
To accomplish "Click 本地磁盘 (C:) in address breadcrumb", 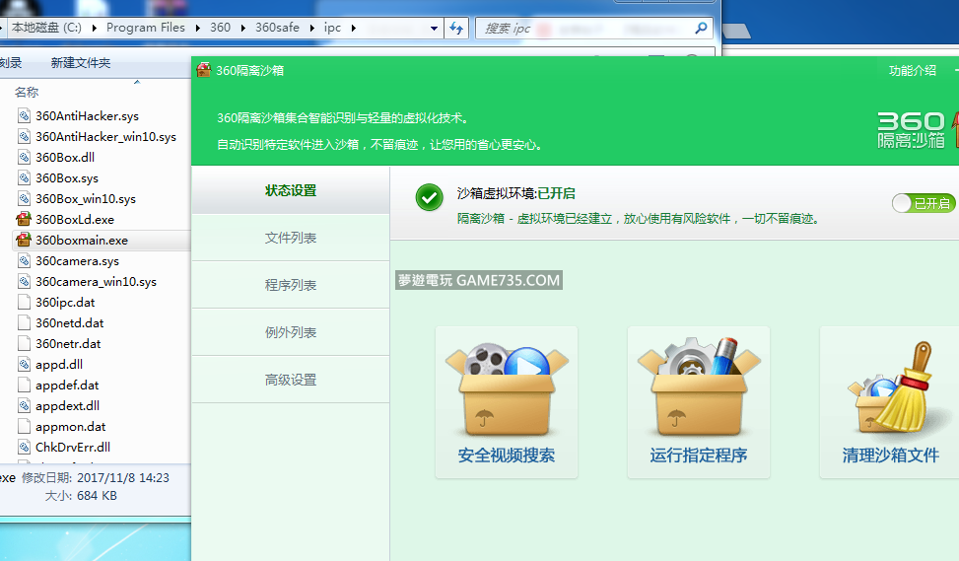I will 46,28.
